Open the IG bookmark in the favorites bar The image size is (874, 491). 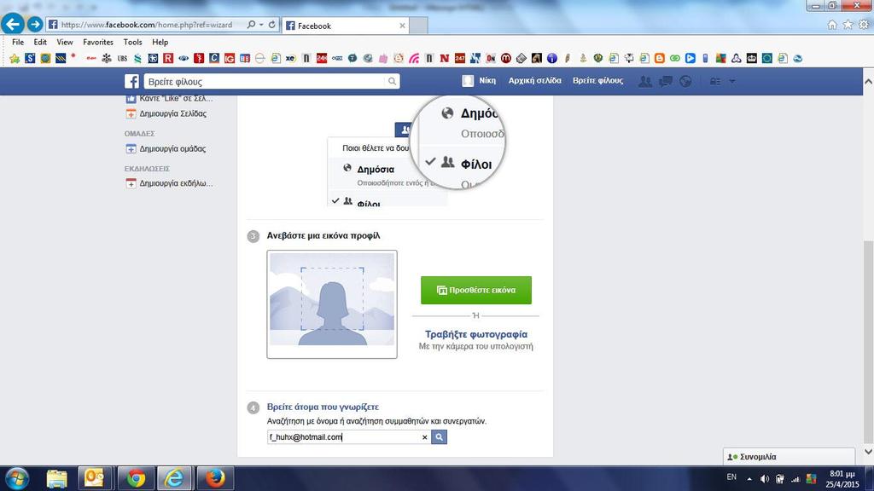229,59
